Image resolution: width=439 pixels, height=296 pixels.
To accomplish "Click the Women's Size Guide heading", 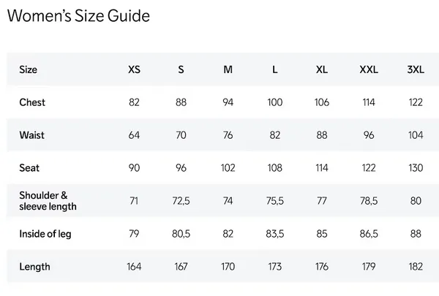I will pyautogui.click(x=78, y=15).
